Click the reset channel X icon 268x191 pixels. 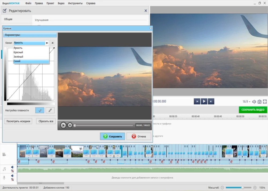click(53, 43)
